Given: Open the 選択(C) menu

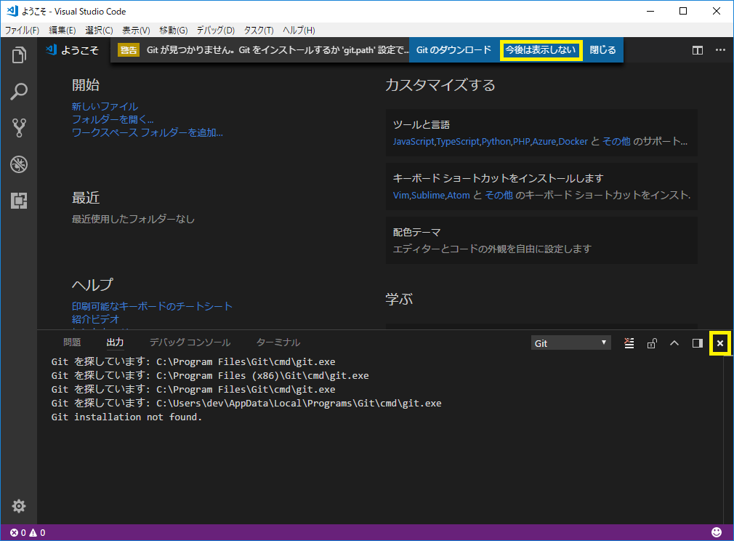Looking at the screenshot, I should [100, 31].
